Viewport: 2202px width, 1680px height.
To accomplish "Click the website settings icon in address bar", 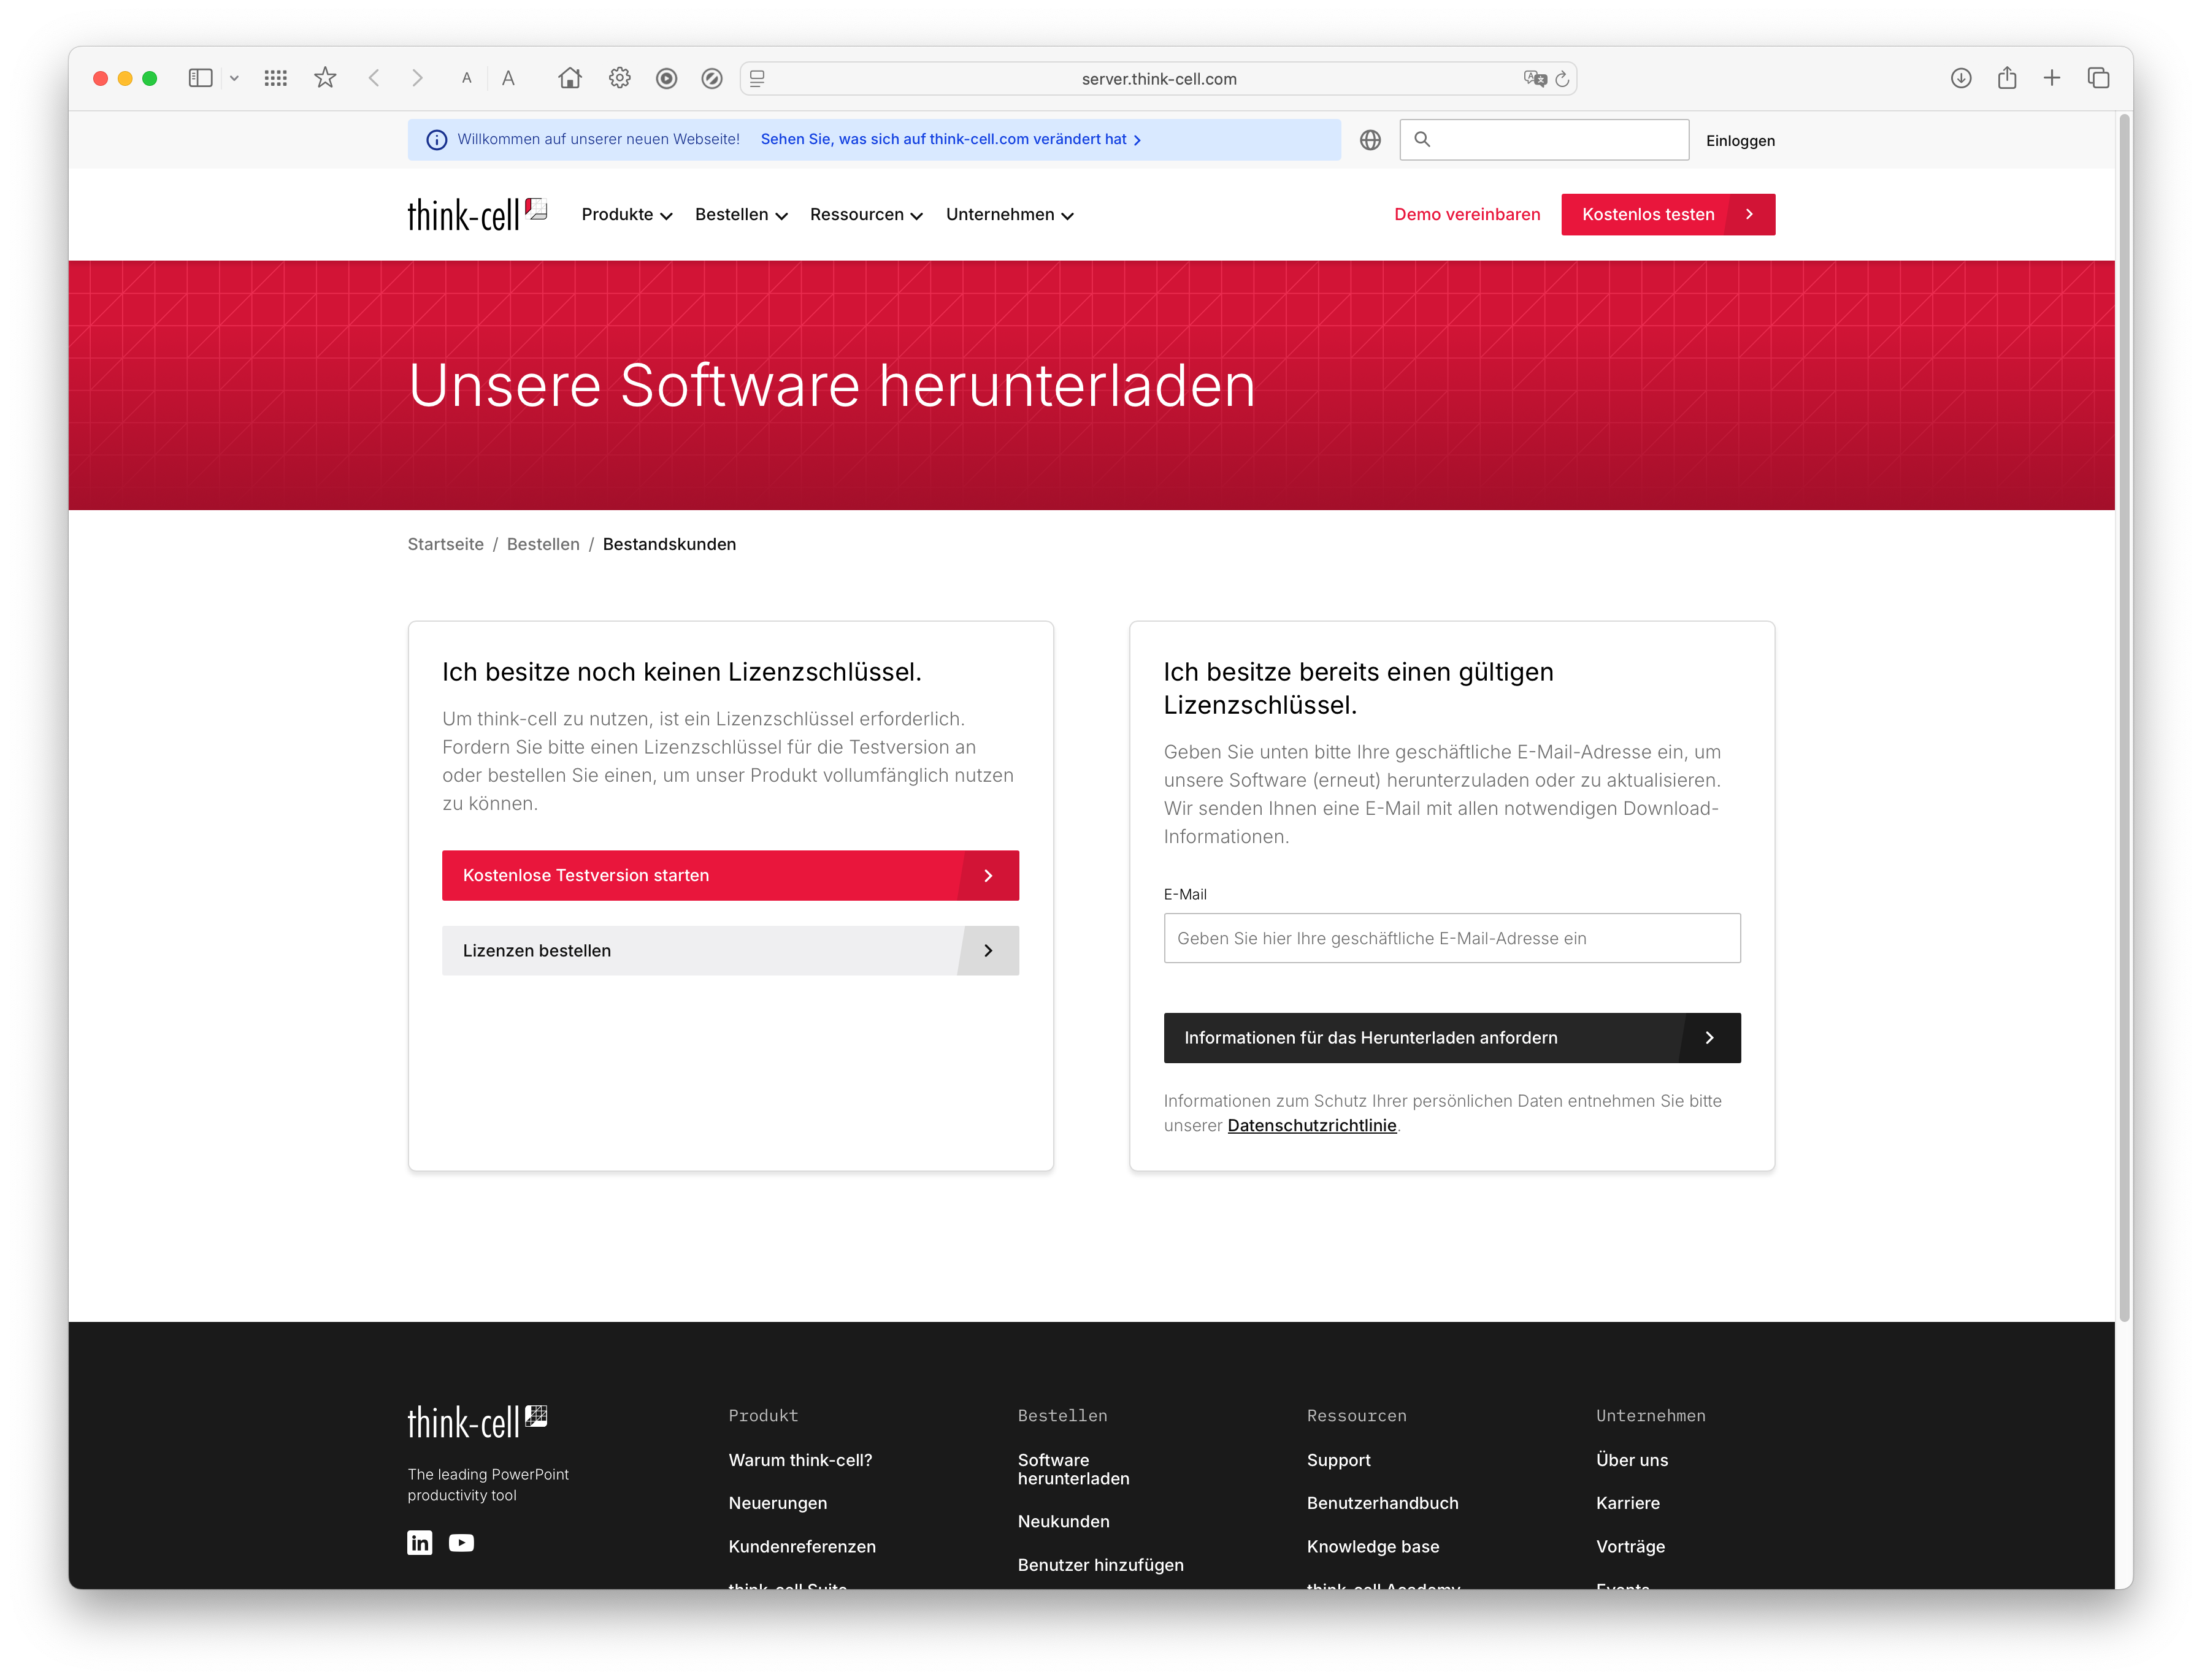I will pos(758,78).
